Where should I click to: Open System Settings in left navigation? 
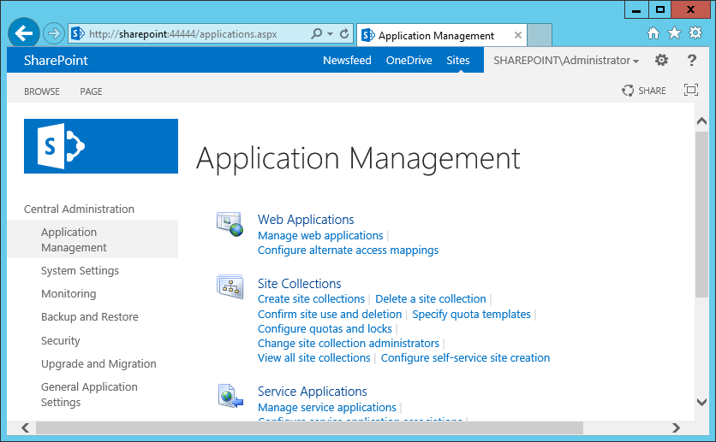point(80,271)
